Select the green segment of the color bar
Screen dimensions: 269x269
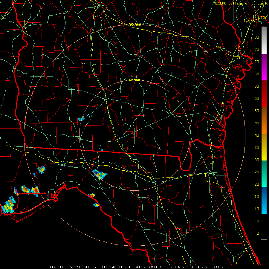click(264, 174)
